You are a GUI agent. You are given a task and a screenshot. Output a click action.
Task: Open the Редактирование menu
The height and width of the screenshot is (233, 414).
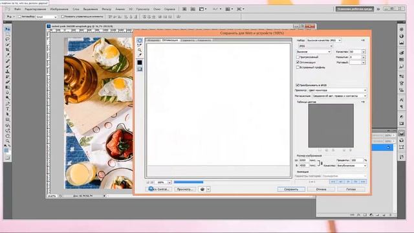click(36, 9)
